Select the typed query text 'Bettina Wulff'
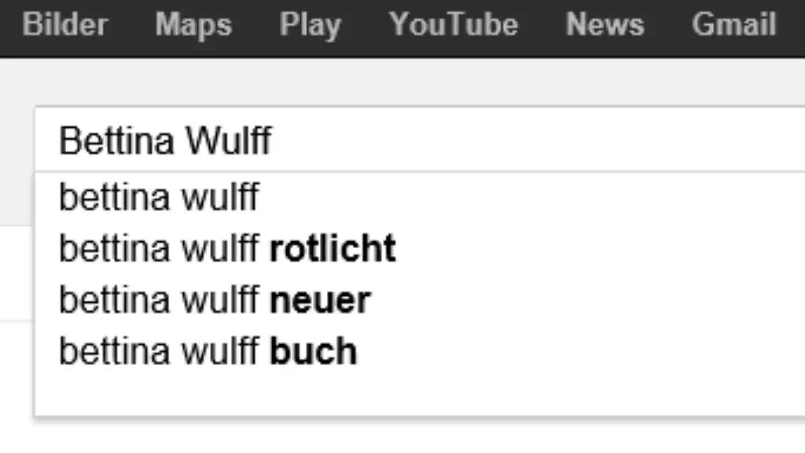 pos(164,141)
